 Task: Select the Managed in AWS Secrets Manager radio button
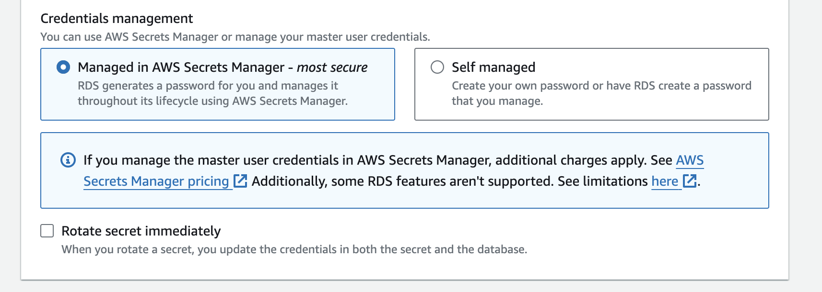tap(63, 67)
